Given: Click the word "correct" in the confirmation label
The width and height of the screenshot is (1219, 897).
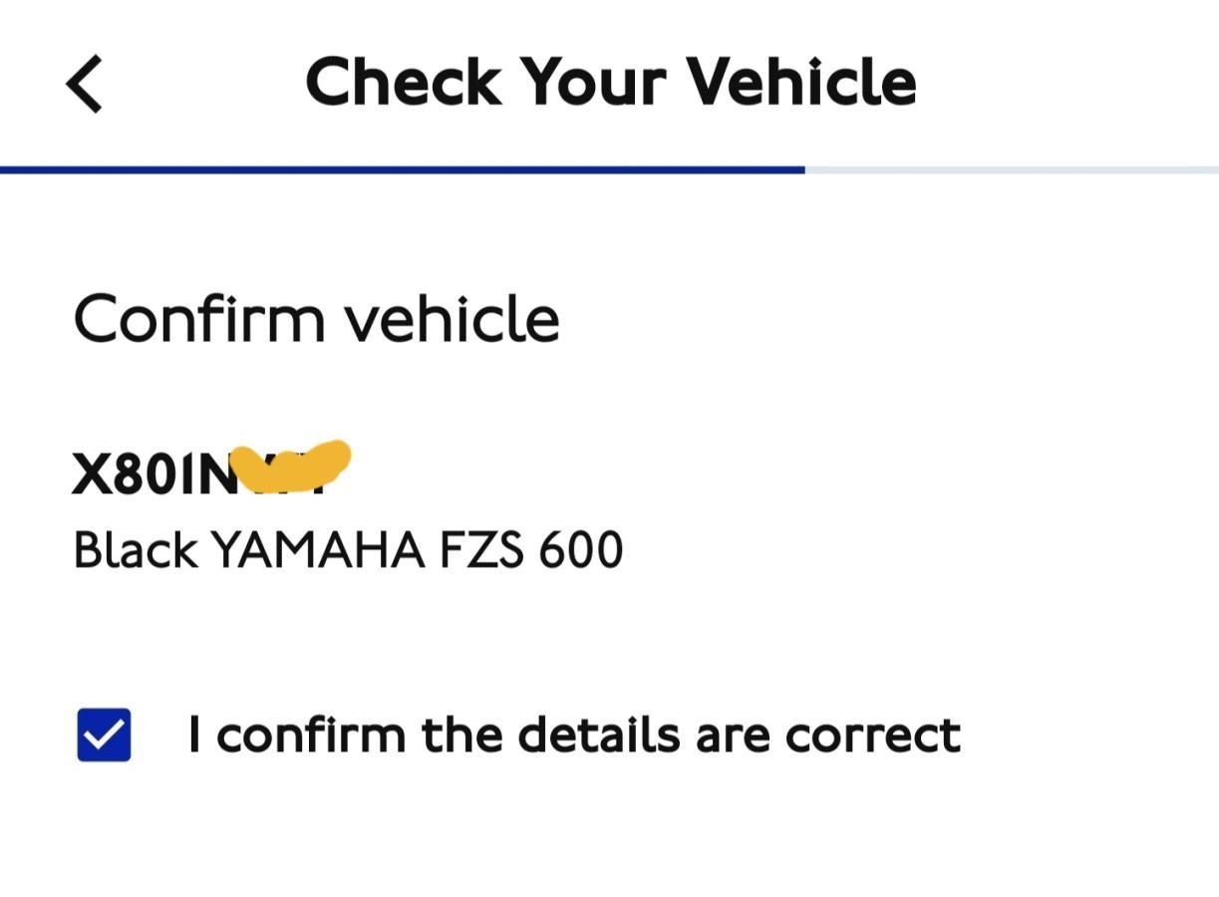Looking at the screenshot, I should tap(872, 737).
